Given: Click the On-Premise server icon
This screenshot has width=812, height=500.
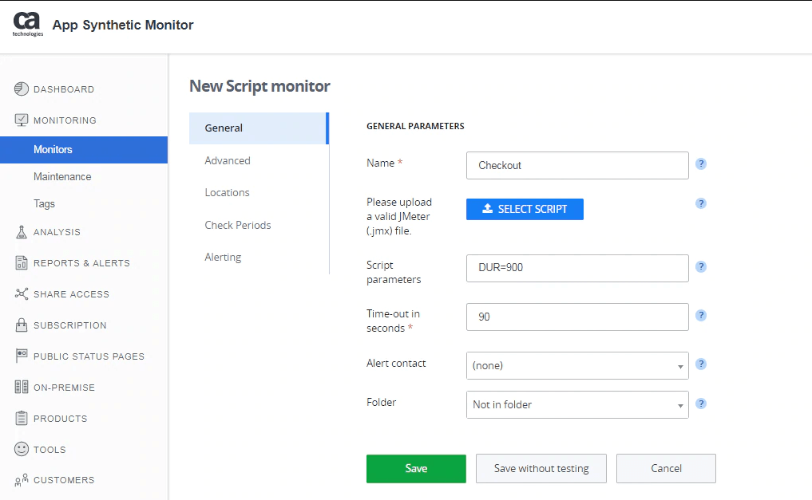Looking at the screenshot, I should click(x=22, y=388).
